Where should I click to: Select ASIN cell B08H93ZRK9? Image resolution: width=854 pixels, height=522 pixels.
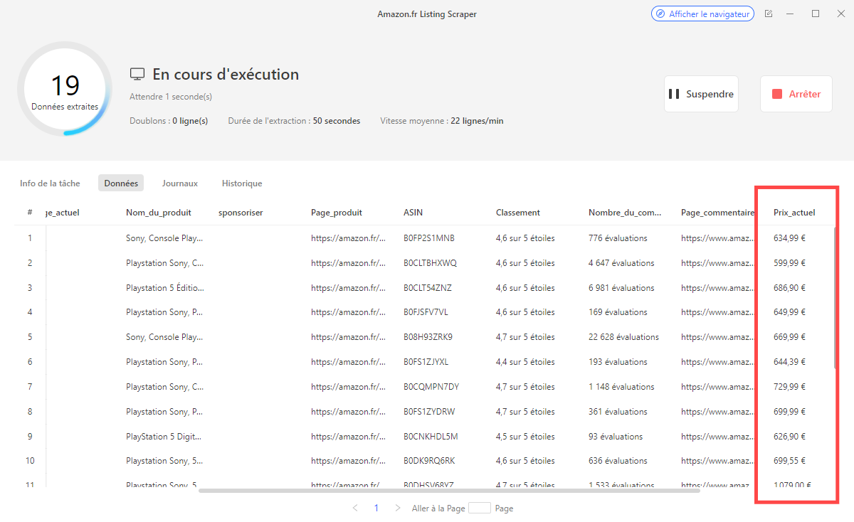428,337
